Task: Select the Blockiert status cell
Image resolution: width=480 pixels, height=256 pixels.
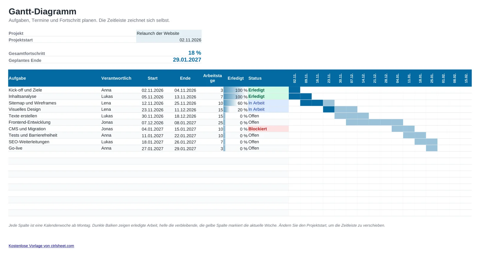Action: click(x=268, y=129)
